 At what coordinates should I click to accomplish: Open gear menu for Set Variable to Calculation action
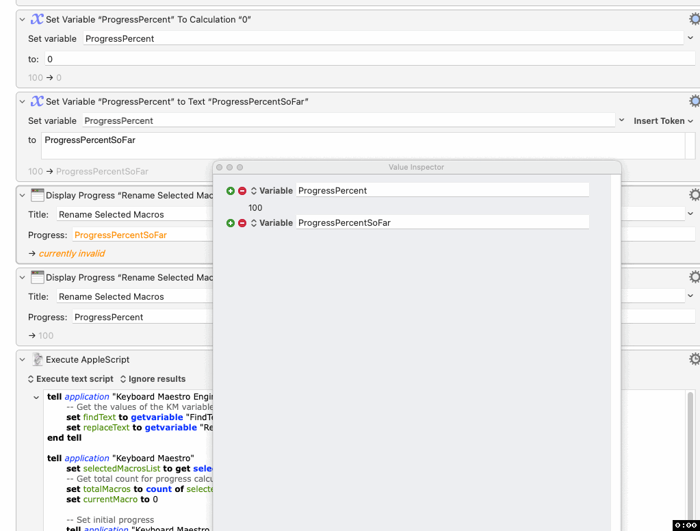click(x=695, y=18)
